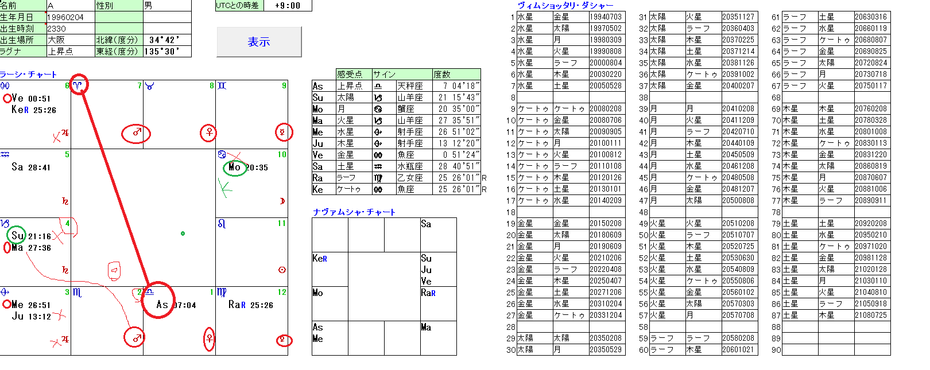This screenshot has width=930, height=370.
Task: Click the Scorpio glyph in house 2
Action: [77, 293]
